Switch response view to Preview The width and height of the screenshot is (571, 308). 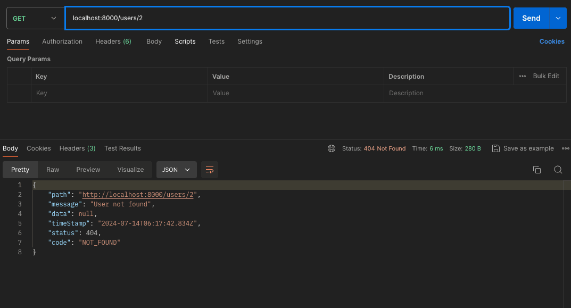(88, 170)
